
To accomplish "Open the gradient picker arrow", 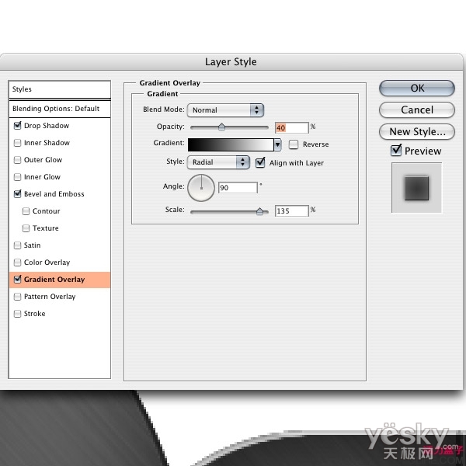I will pos(277,144).
